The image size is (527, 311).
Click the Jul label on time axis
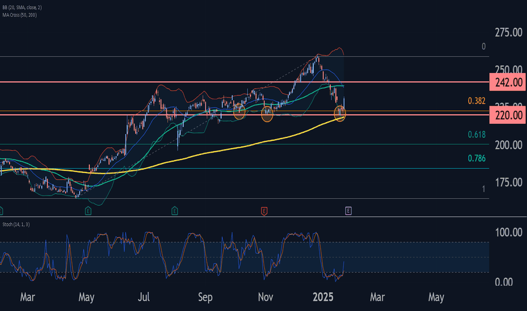pyautogui.click(x=144, y=297)
